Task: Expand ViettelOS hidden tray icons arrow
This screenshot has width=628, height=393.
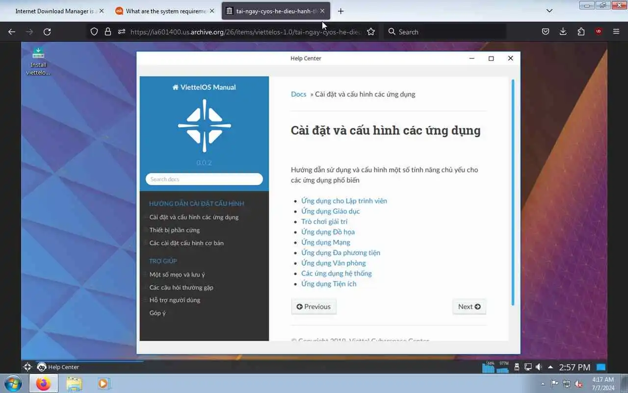Action: coord(550,366)
